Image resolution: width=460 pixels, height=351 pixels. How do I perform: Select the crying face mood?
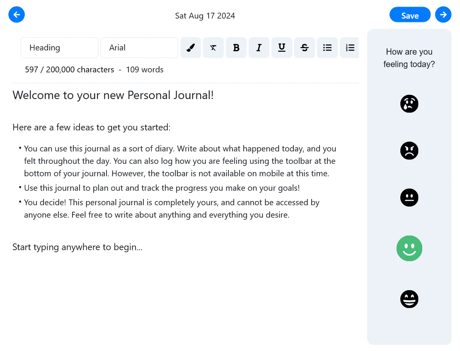pyautogui.click(x=409, y=103)
